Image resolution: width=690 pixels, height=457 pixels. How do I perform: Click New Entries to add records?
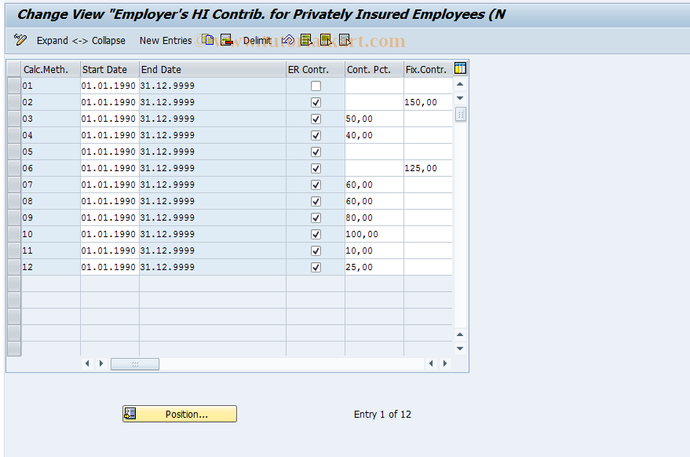click(166, 40)
